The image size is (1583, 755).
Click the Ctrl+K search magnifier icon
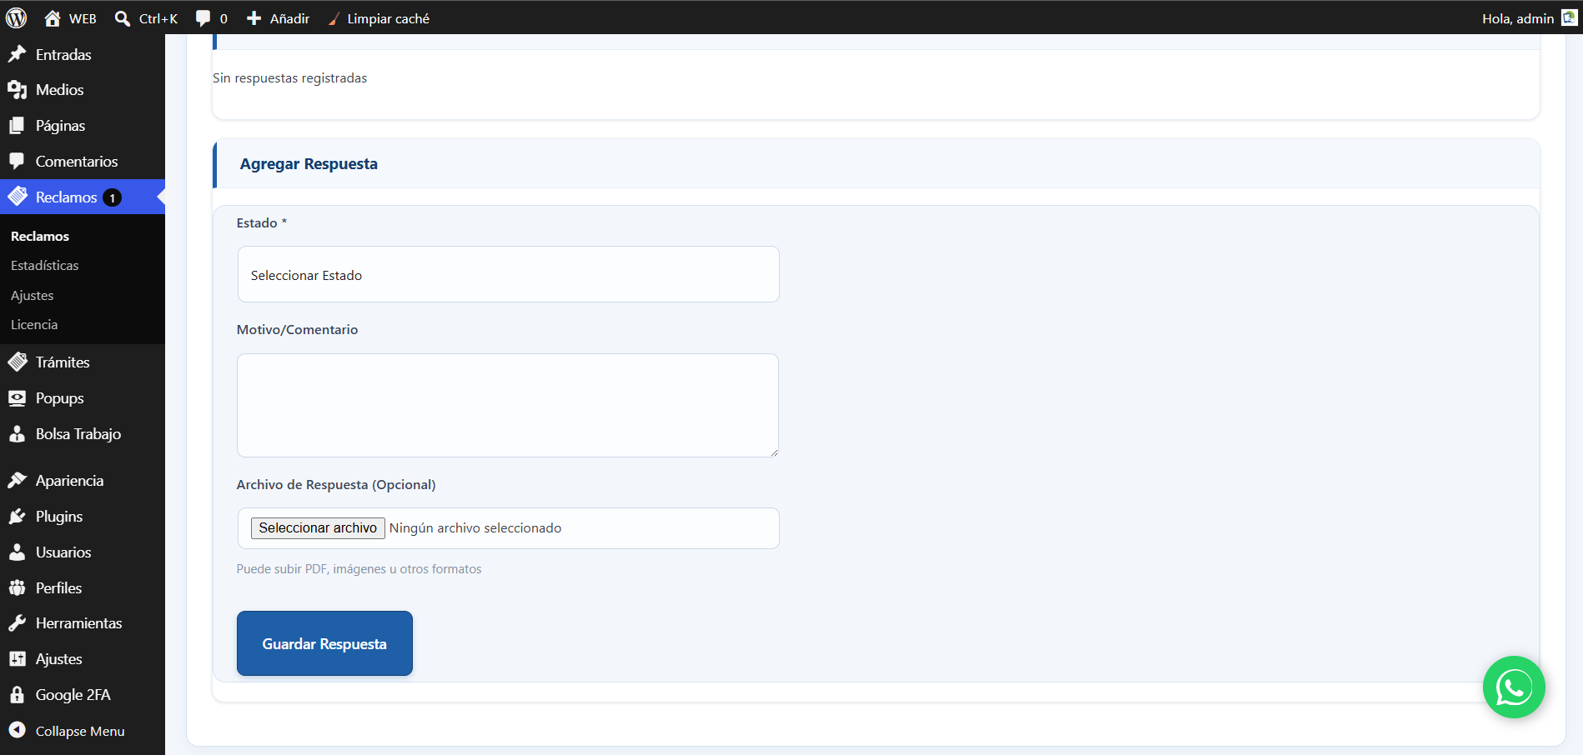(123, 18)
